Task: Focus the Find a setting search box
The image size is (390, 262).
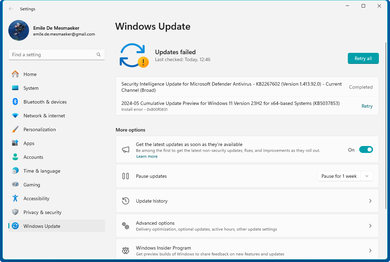Action: click(57, 55)
